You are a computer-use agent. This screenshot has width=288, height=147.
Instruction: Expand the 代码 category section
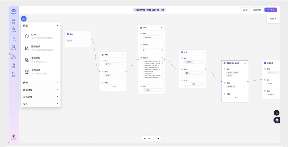pos(41,83)
